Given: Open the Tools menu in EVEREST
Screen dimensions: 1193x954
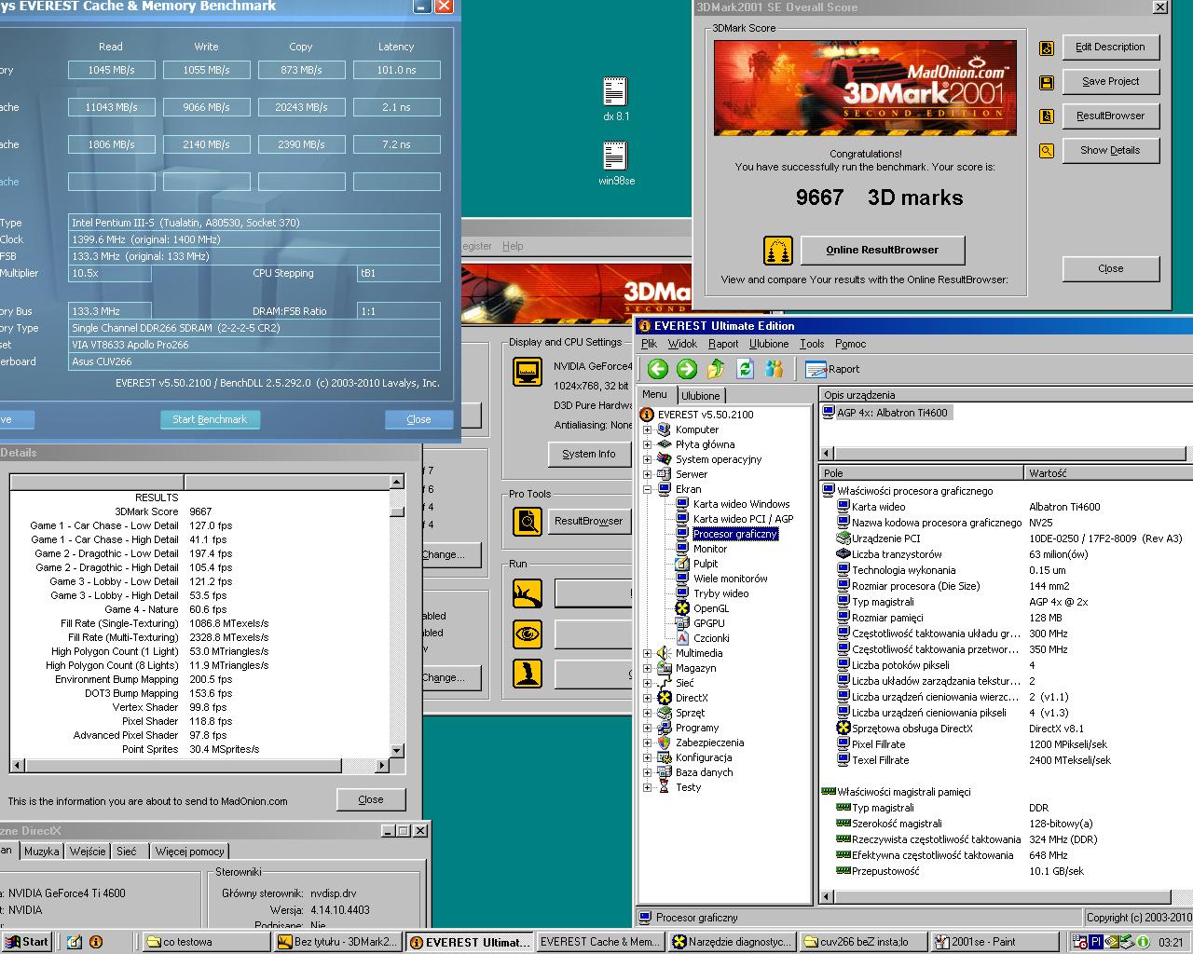Looking at the screenshot, I should click(812, 344).
